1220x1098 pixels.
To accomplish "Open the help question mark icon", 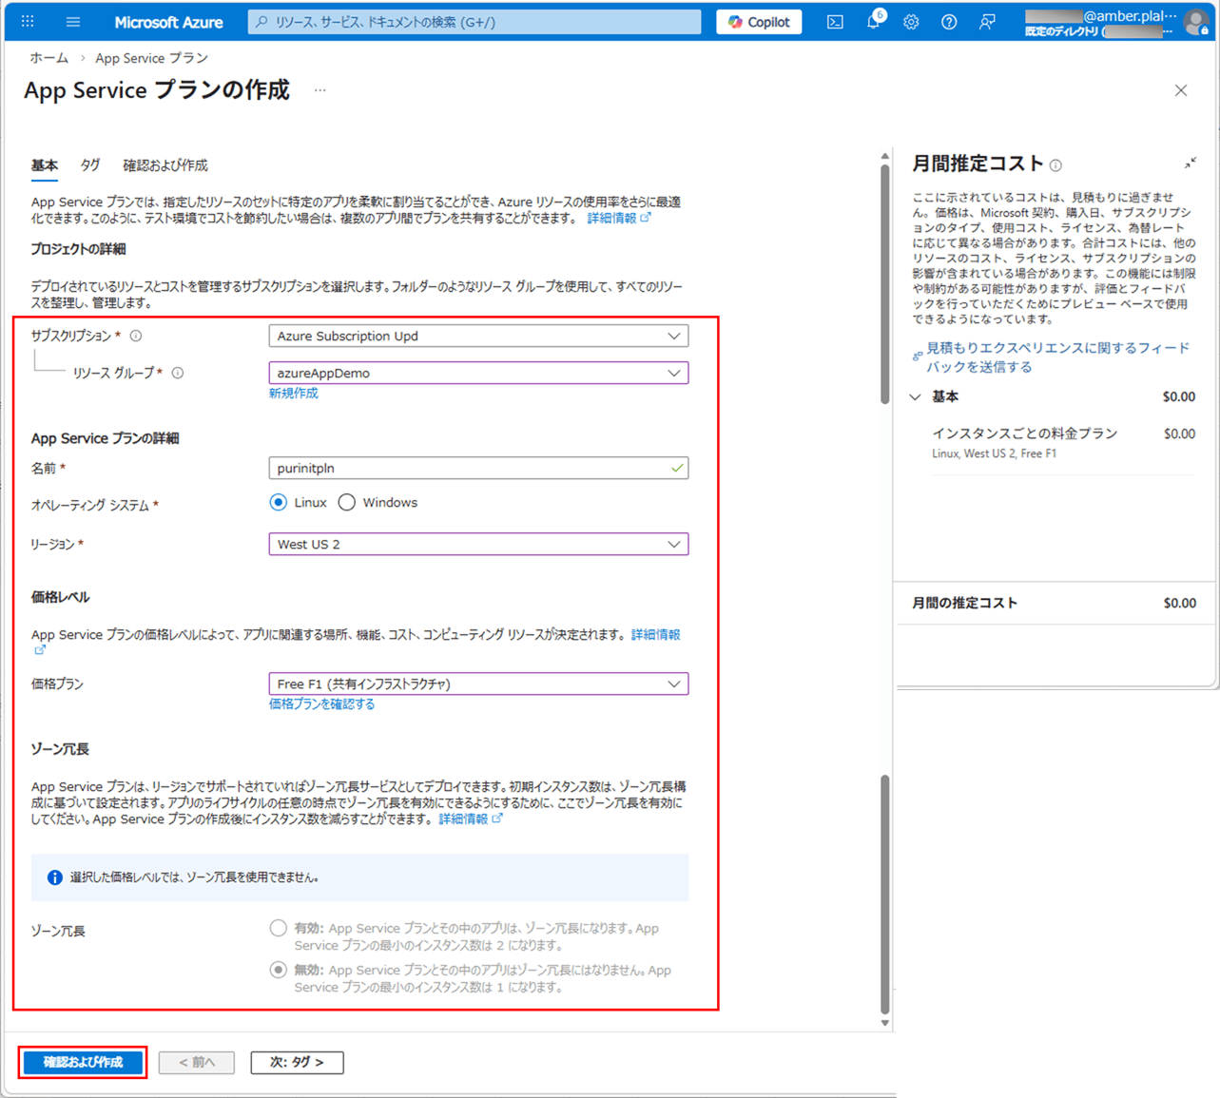I will pos(949,22).
